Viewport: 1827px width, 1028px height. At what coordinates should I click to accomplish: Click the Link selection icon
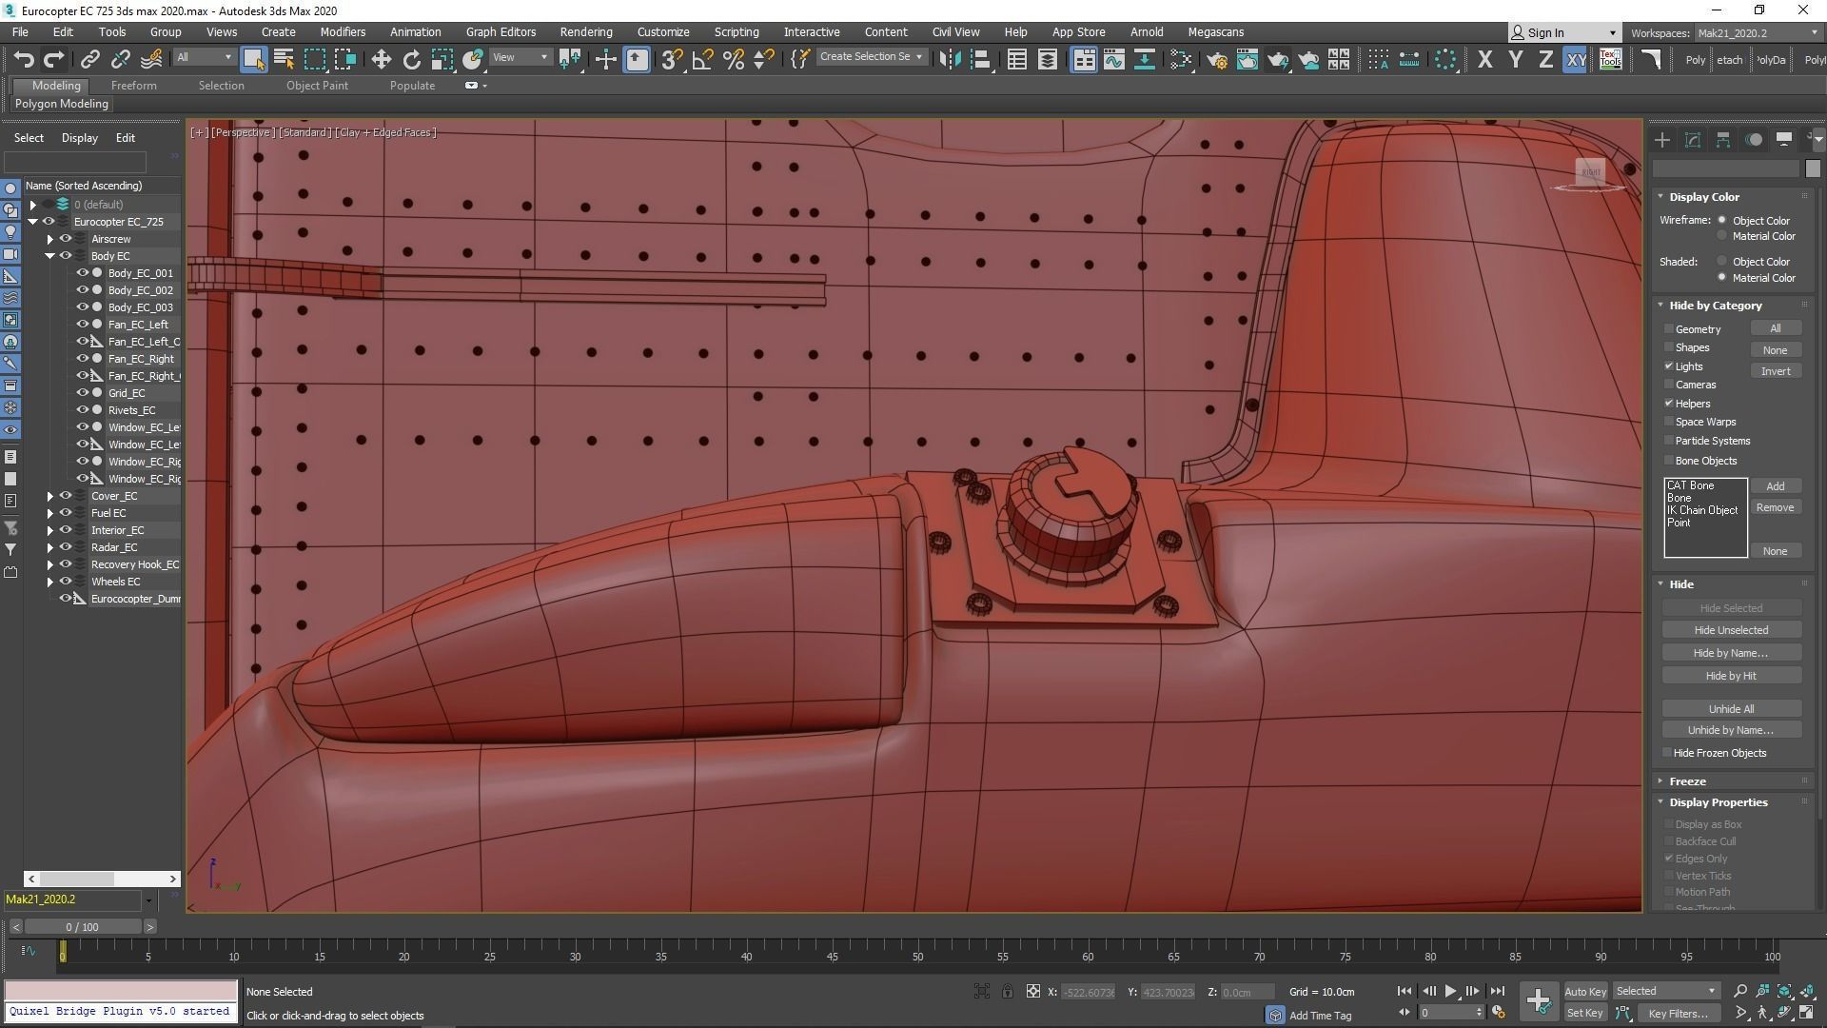pyautogui.click(x=89, y=59)
